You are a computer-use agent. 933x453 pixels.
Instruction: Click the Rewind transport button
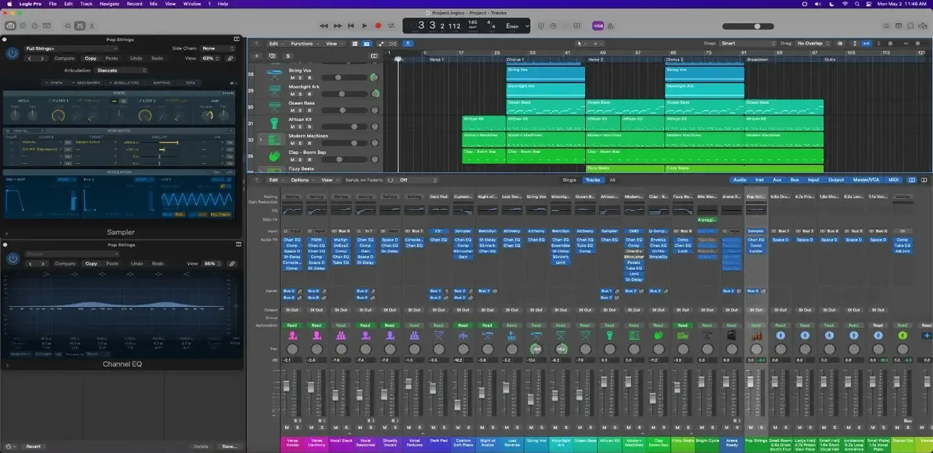[x=324, y=26]
